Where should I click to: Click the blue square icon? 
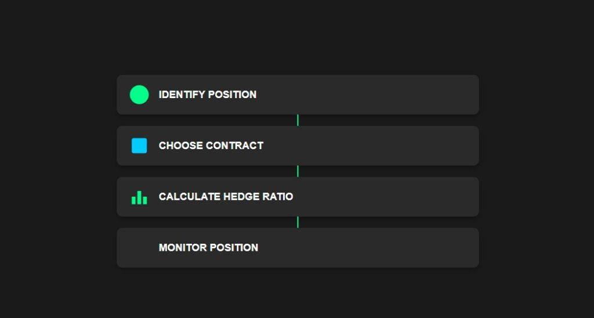(x=139, y=146)
